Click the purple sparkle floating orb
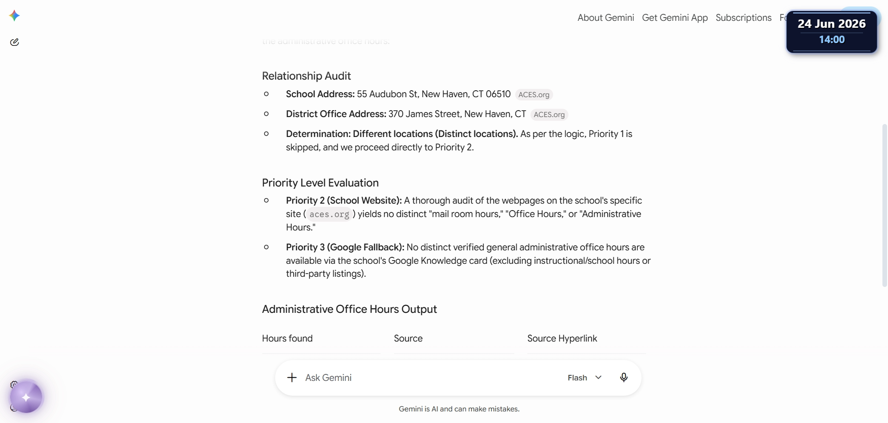888x423 pixels. tap(26, 397)
